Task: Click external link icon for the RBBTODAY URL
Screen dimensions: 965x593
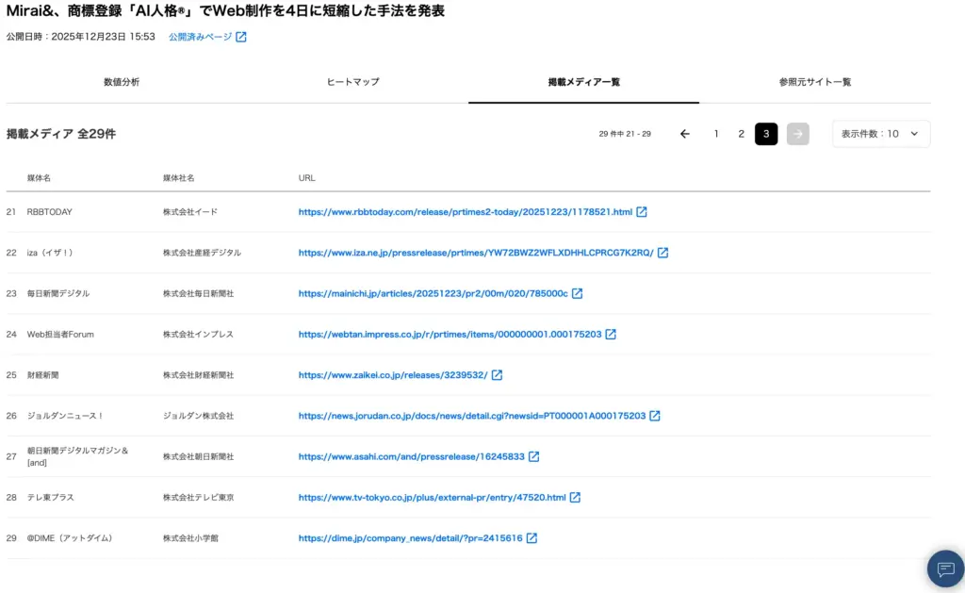Action: (x=642, y=211)
